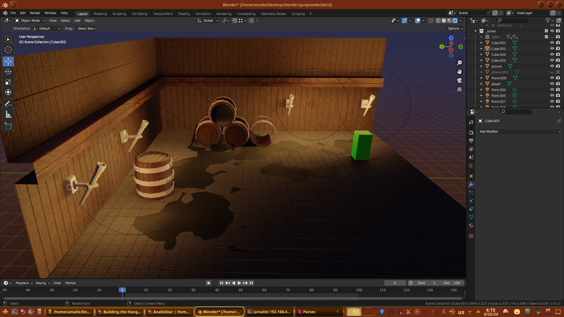Open the Object Mode dropdown

click(x=30, y=21)
